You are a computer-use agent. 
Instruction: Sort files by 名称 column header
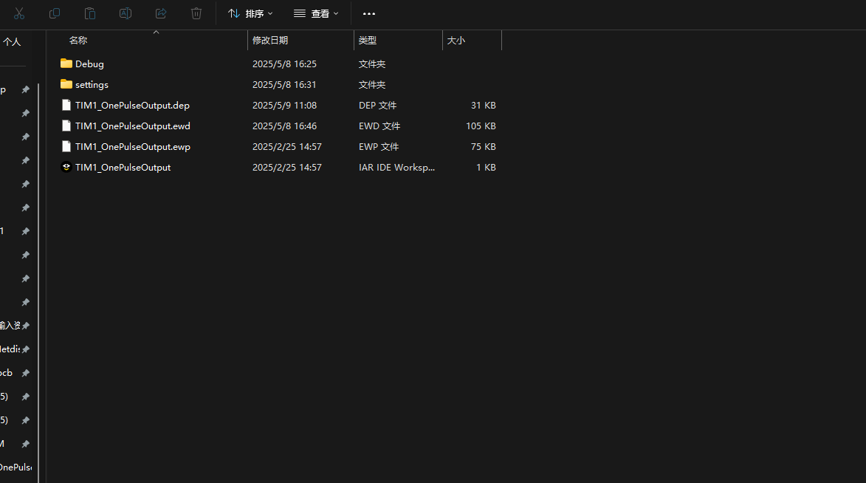(x=78, y=41)
